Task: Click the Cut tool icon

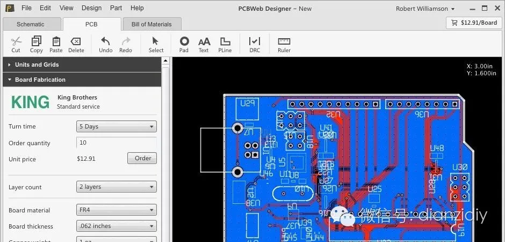Action: click(16, 41)
